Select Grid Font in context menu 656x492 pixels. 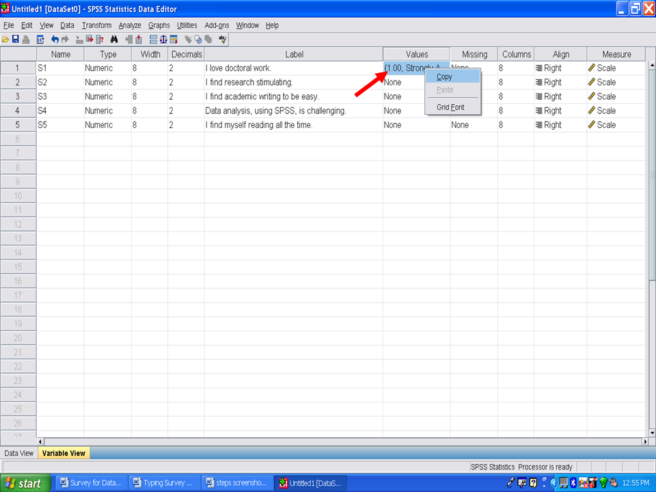450,107
